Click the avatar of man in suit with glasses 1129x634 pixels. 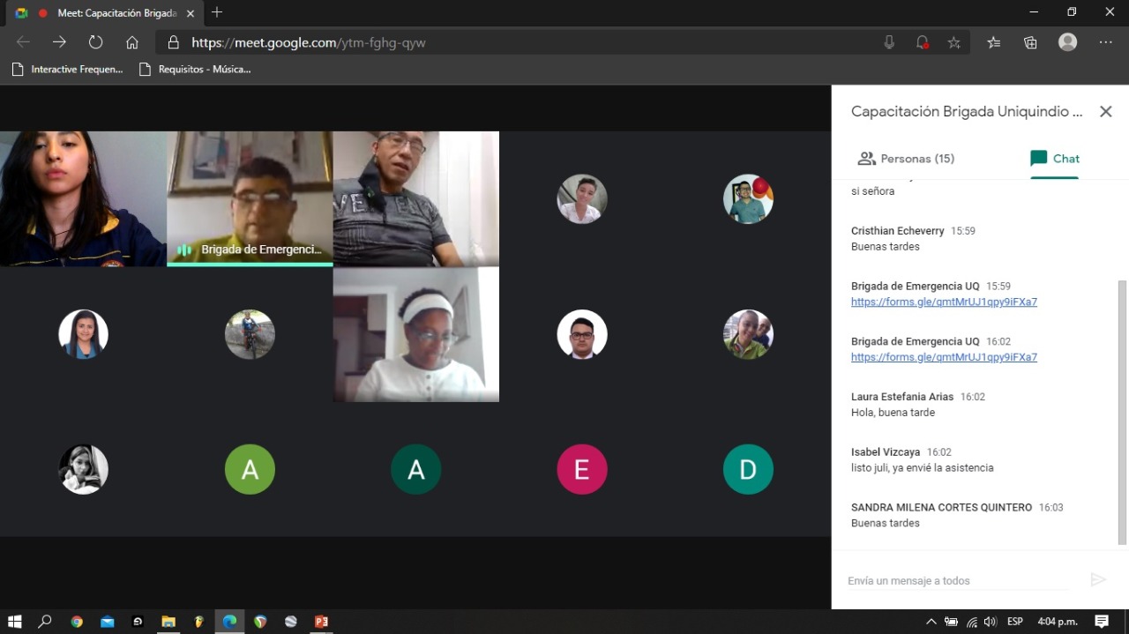(582, 334)
